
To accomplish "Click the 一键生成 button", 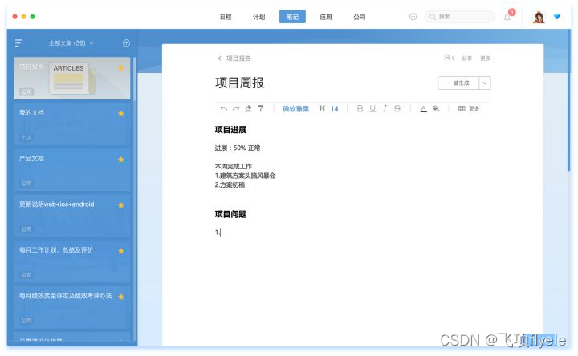I will [458, 83].
